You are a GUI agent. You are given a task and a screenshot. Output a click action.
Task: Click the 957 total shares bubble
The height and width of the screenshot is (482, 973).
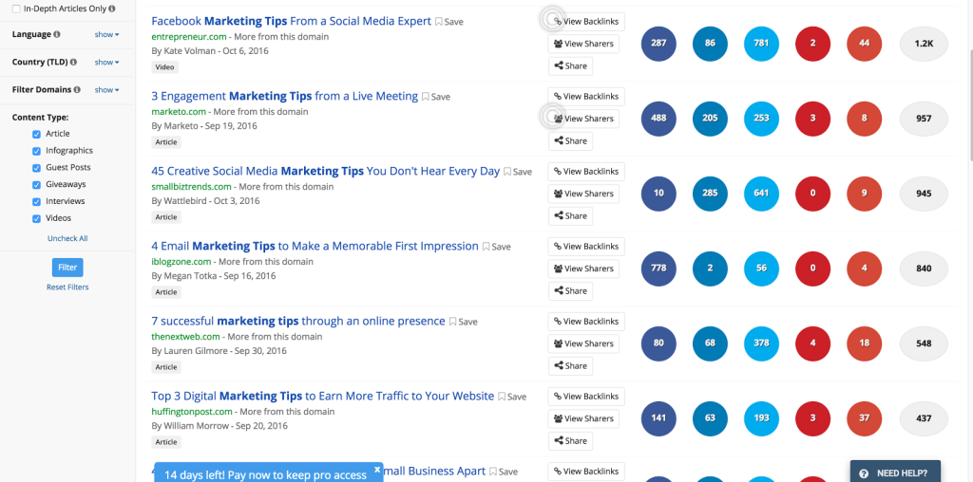[924, 119]
